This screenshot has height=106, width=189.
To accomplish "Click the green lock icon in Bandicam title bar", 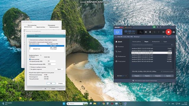I will 154,27.
